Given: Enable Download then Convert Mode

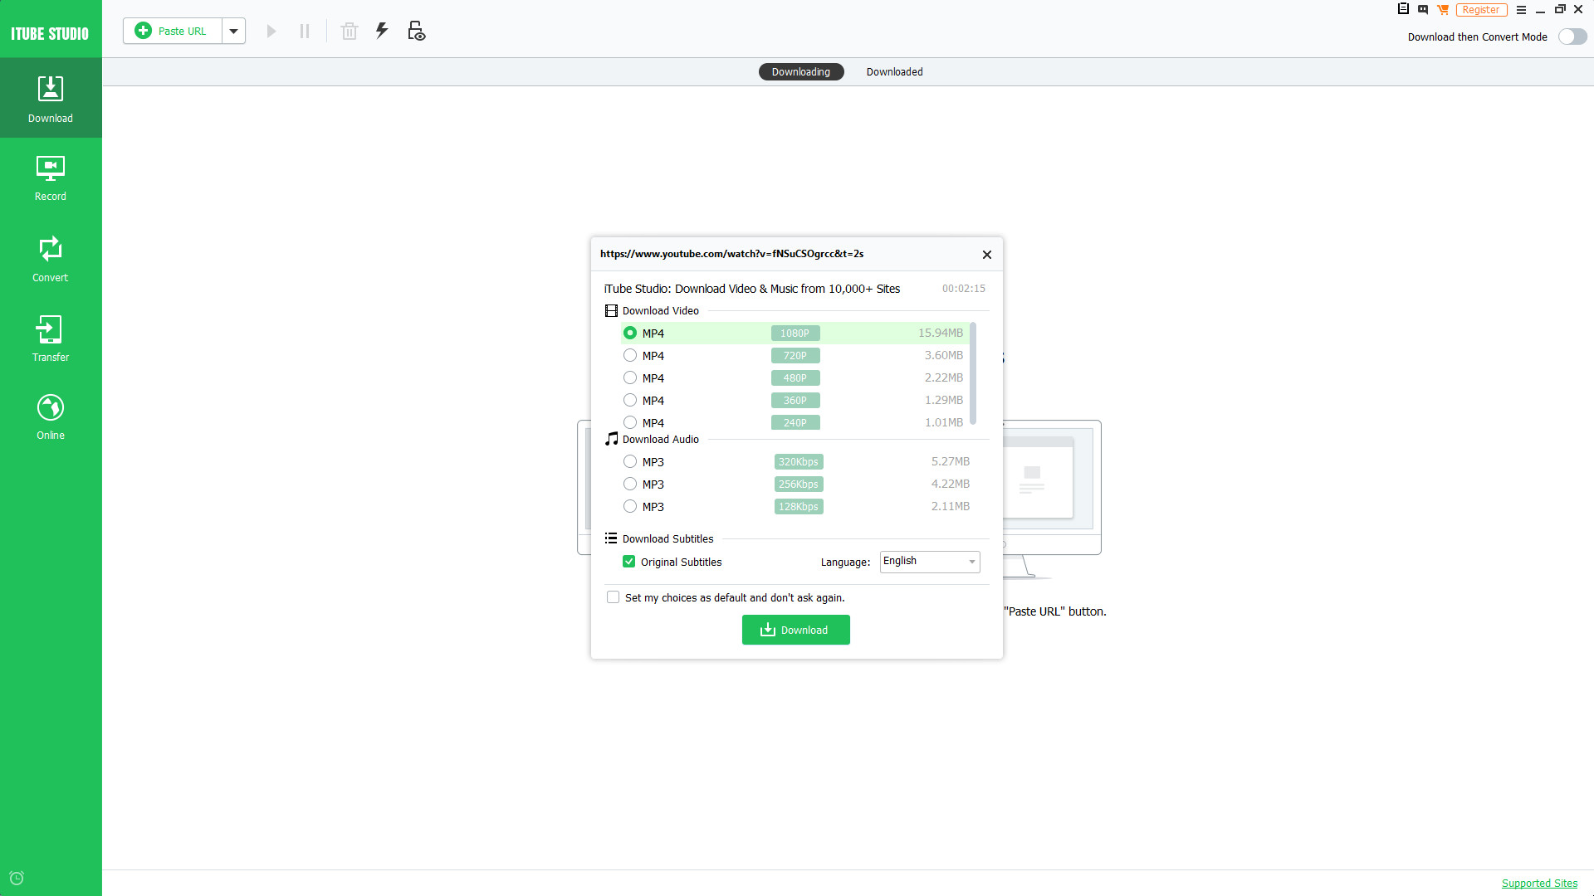Looking at the screenshot, I should click(1573, 37).
